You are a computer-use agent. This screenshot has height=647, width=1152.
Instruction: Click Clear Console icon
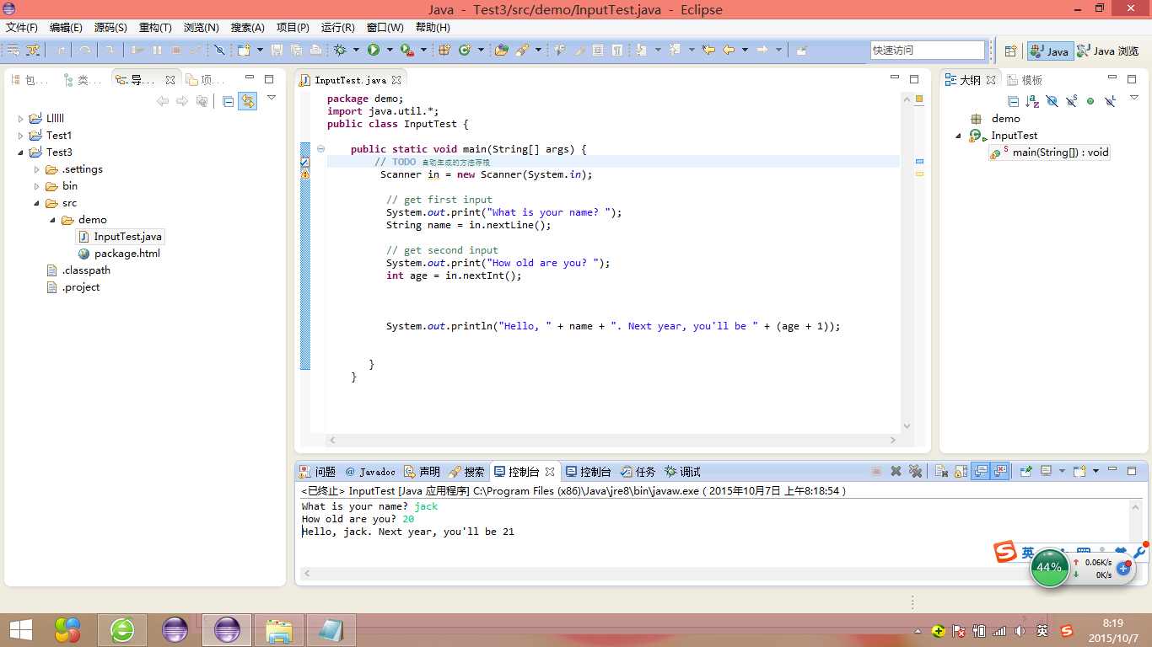pyautogui.click(x=942, y=471)
